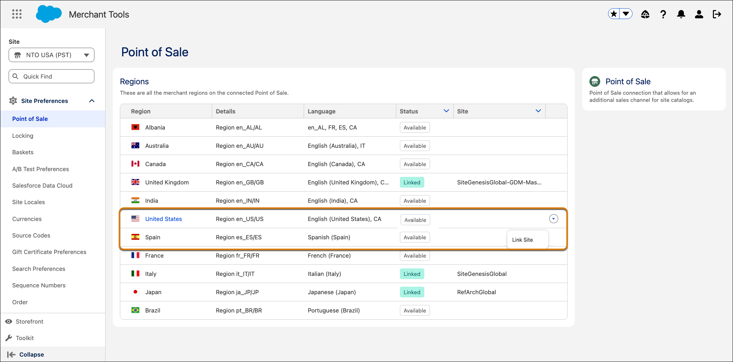
Task: Select Point of Sale in the sidebar
Action: pos(53,119)
